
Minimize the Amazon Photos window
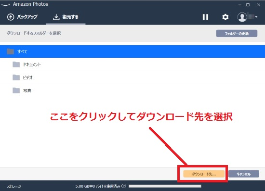click(239, 5)
